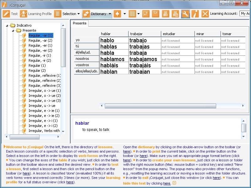Click the dictionary pane scroll down arrow
Image resolution: width=251 pixels, height=188 pixels.
(x=243, y=137)
